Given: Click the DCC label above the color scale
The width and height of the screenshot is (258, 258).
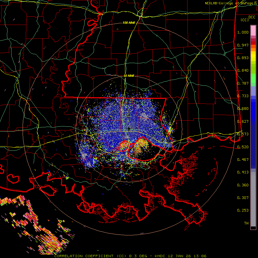Looking at the screenshot, I should [x=252, y=17].
